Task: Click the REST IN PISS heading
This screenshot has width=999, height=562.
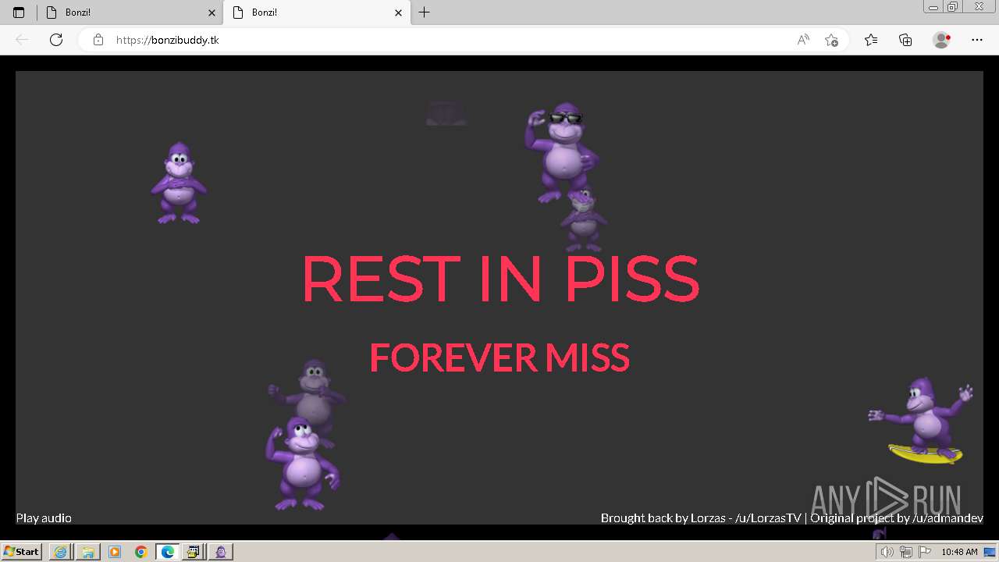Action: pyautogui.click(x=499, y=279)
